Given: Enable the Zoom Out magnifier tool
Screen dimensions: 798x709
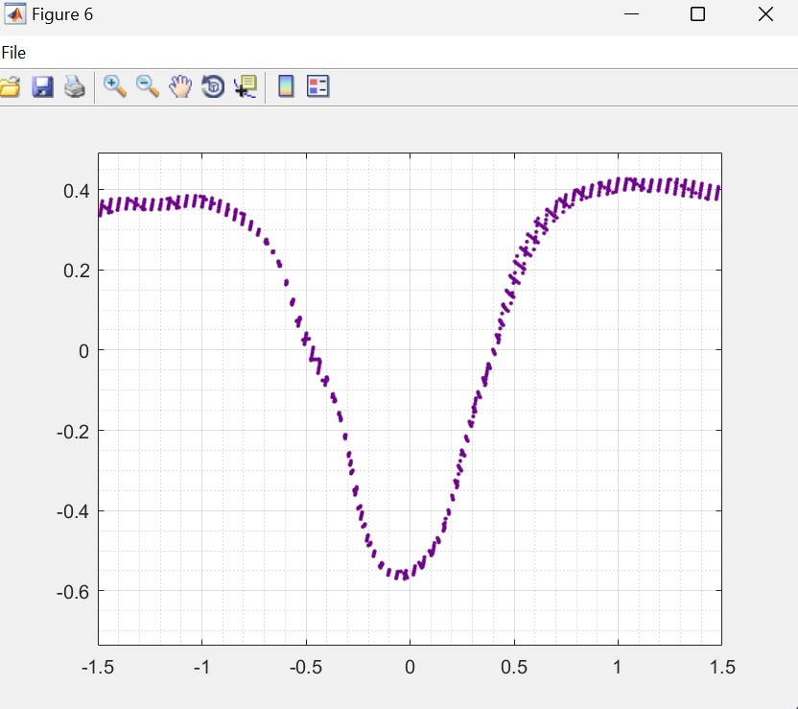Looking at the screenshot, I should click(x=148, y=86).
